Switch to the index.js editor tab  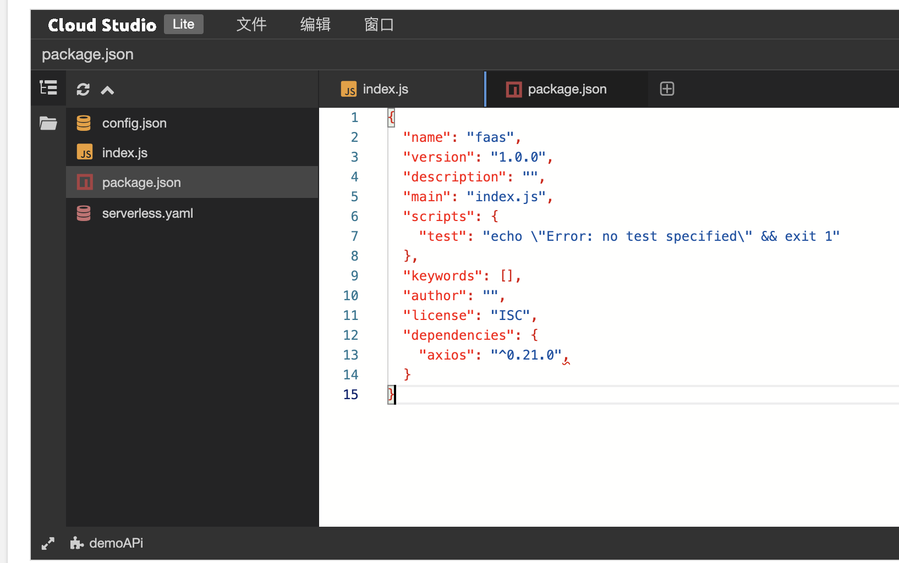pyautogui.click(x=385, y=89)
